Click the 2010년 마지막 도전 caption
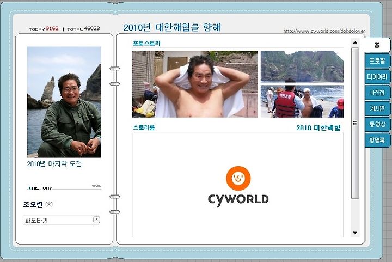The image size is (392, 262). (54, 164)
